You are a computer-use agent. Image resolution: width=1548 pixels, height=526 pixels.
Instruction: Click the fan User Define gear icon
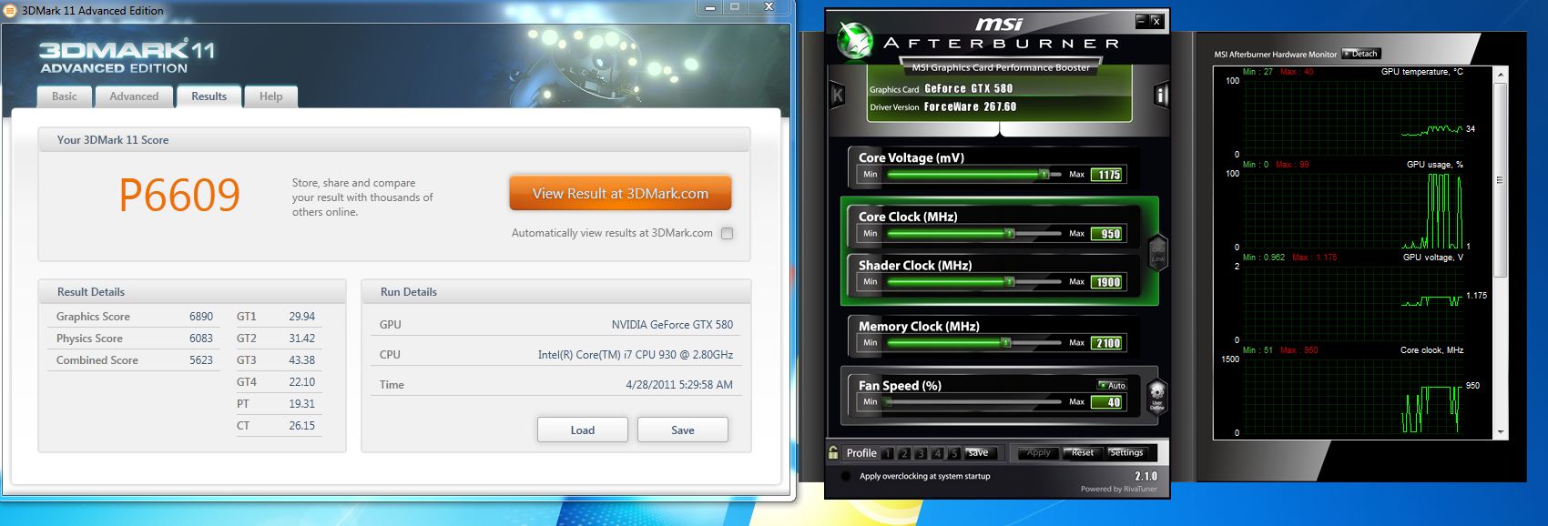pos(1157,396)
